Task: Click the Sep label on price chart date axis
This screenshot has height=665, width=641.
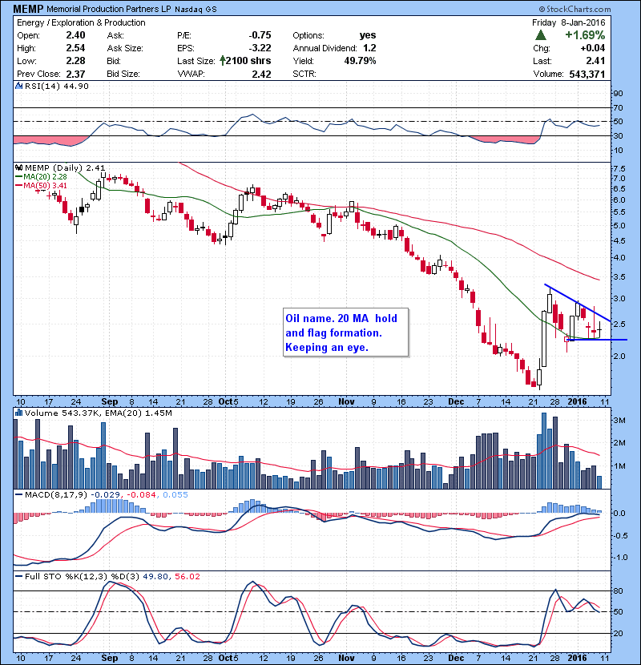Action: pyautogui.click(x=110, y=401)
